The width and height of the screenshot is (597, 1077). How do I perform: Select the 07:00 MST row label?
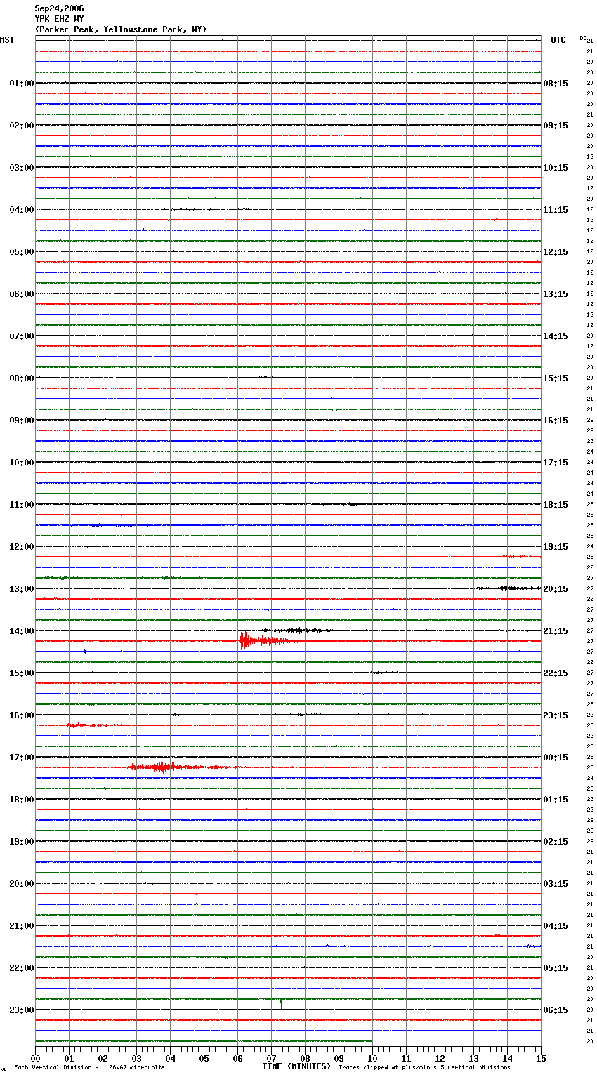pyautogui.click(x=21, y=336)
